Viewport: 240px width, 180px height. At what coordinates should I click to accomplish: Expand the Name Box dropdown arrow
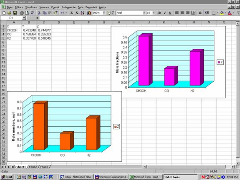click(24, 18)
